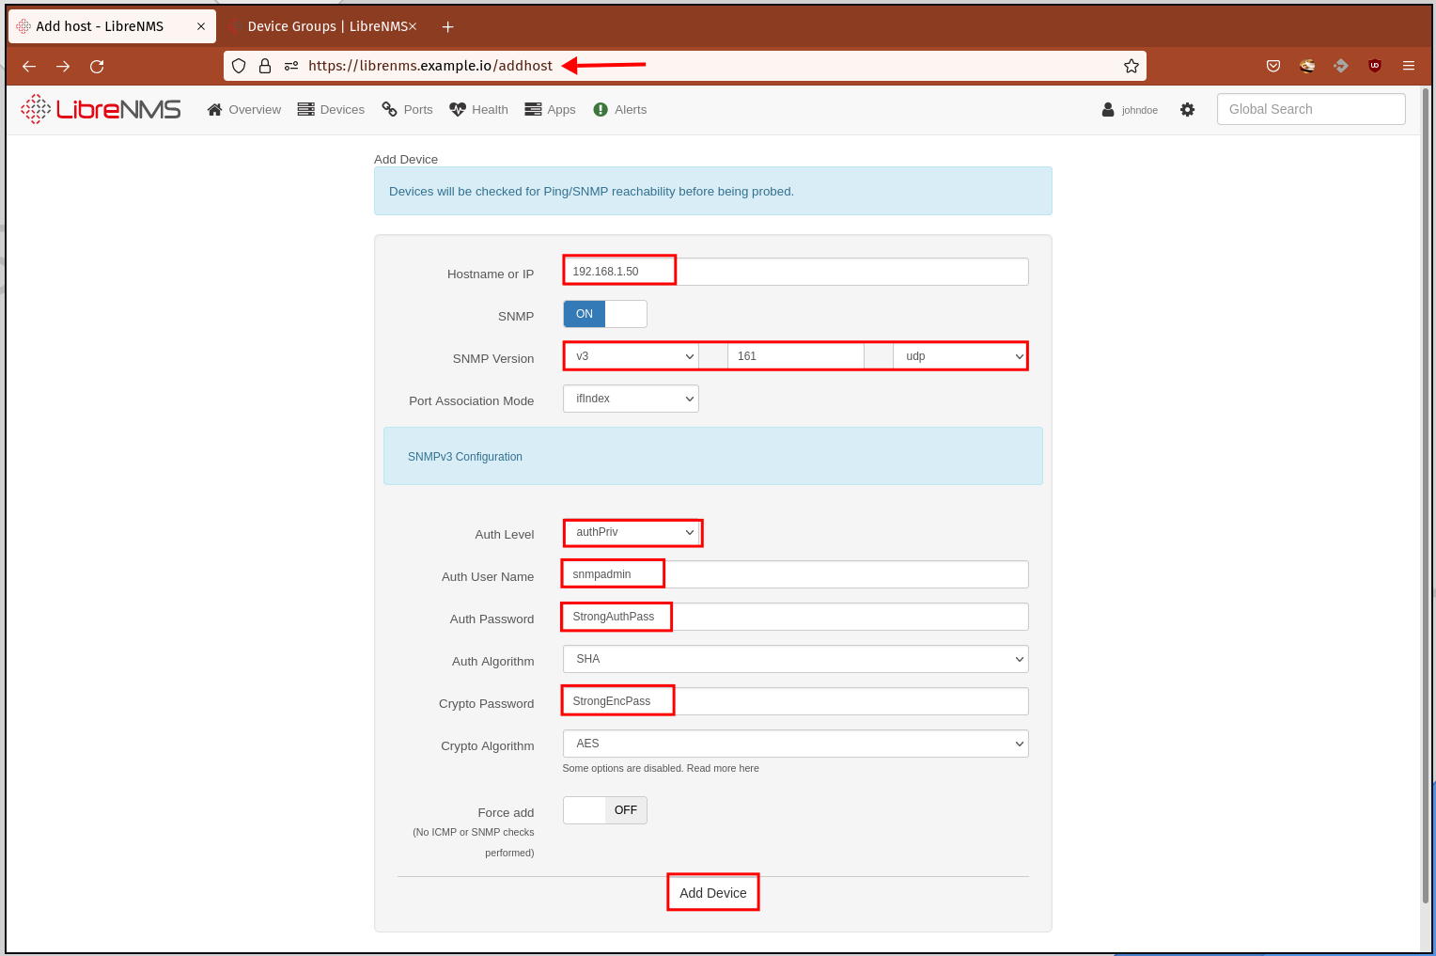Toggle the Force add OFF switch
1436x956 pixels.
605,810
